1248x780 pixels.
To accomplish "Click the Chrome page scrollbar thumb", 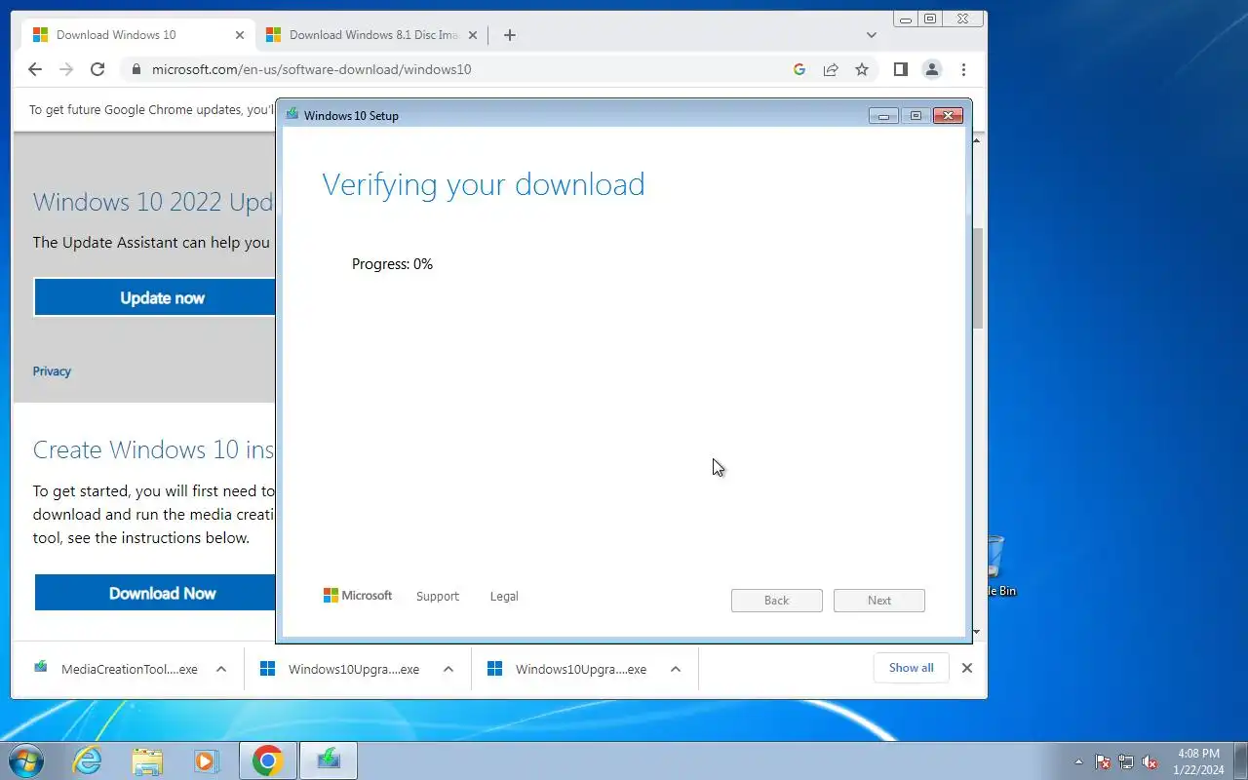I will (x=978, y=278).
